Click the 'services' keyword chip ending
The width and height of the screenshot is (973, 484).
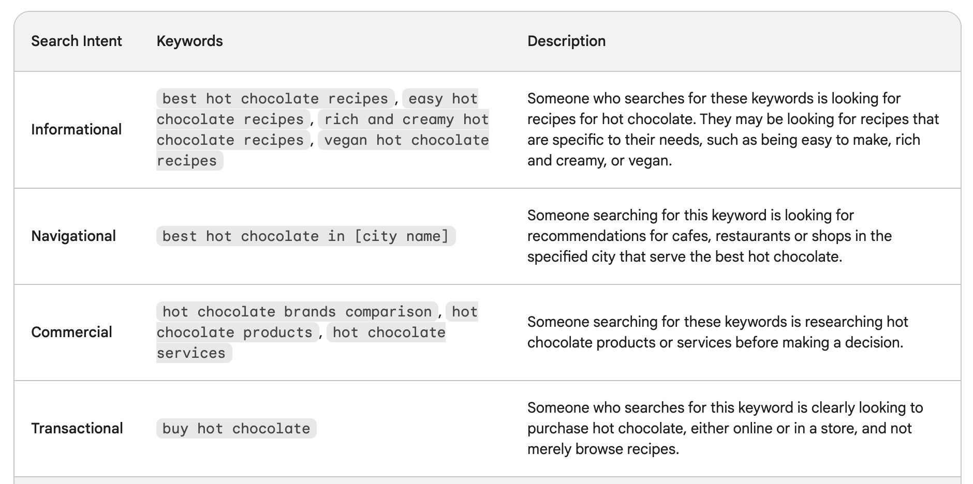[191, 353]
